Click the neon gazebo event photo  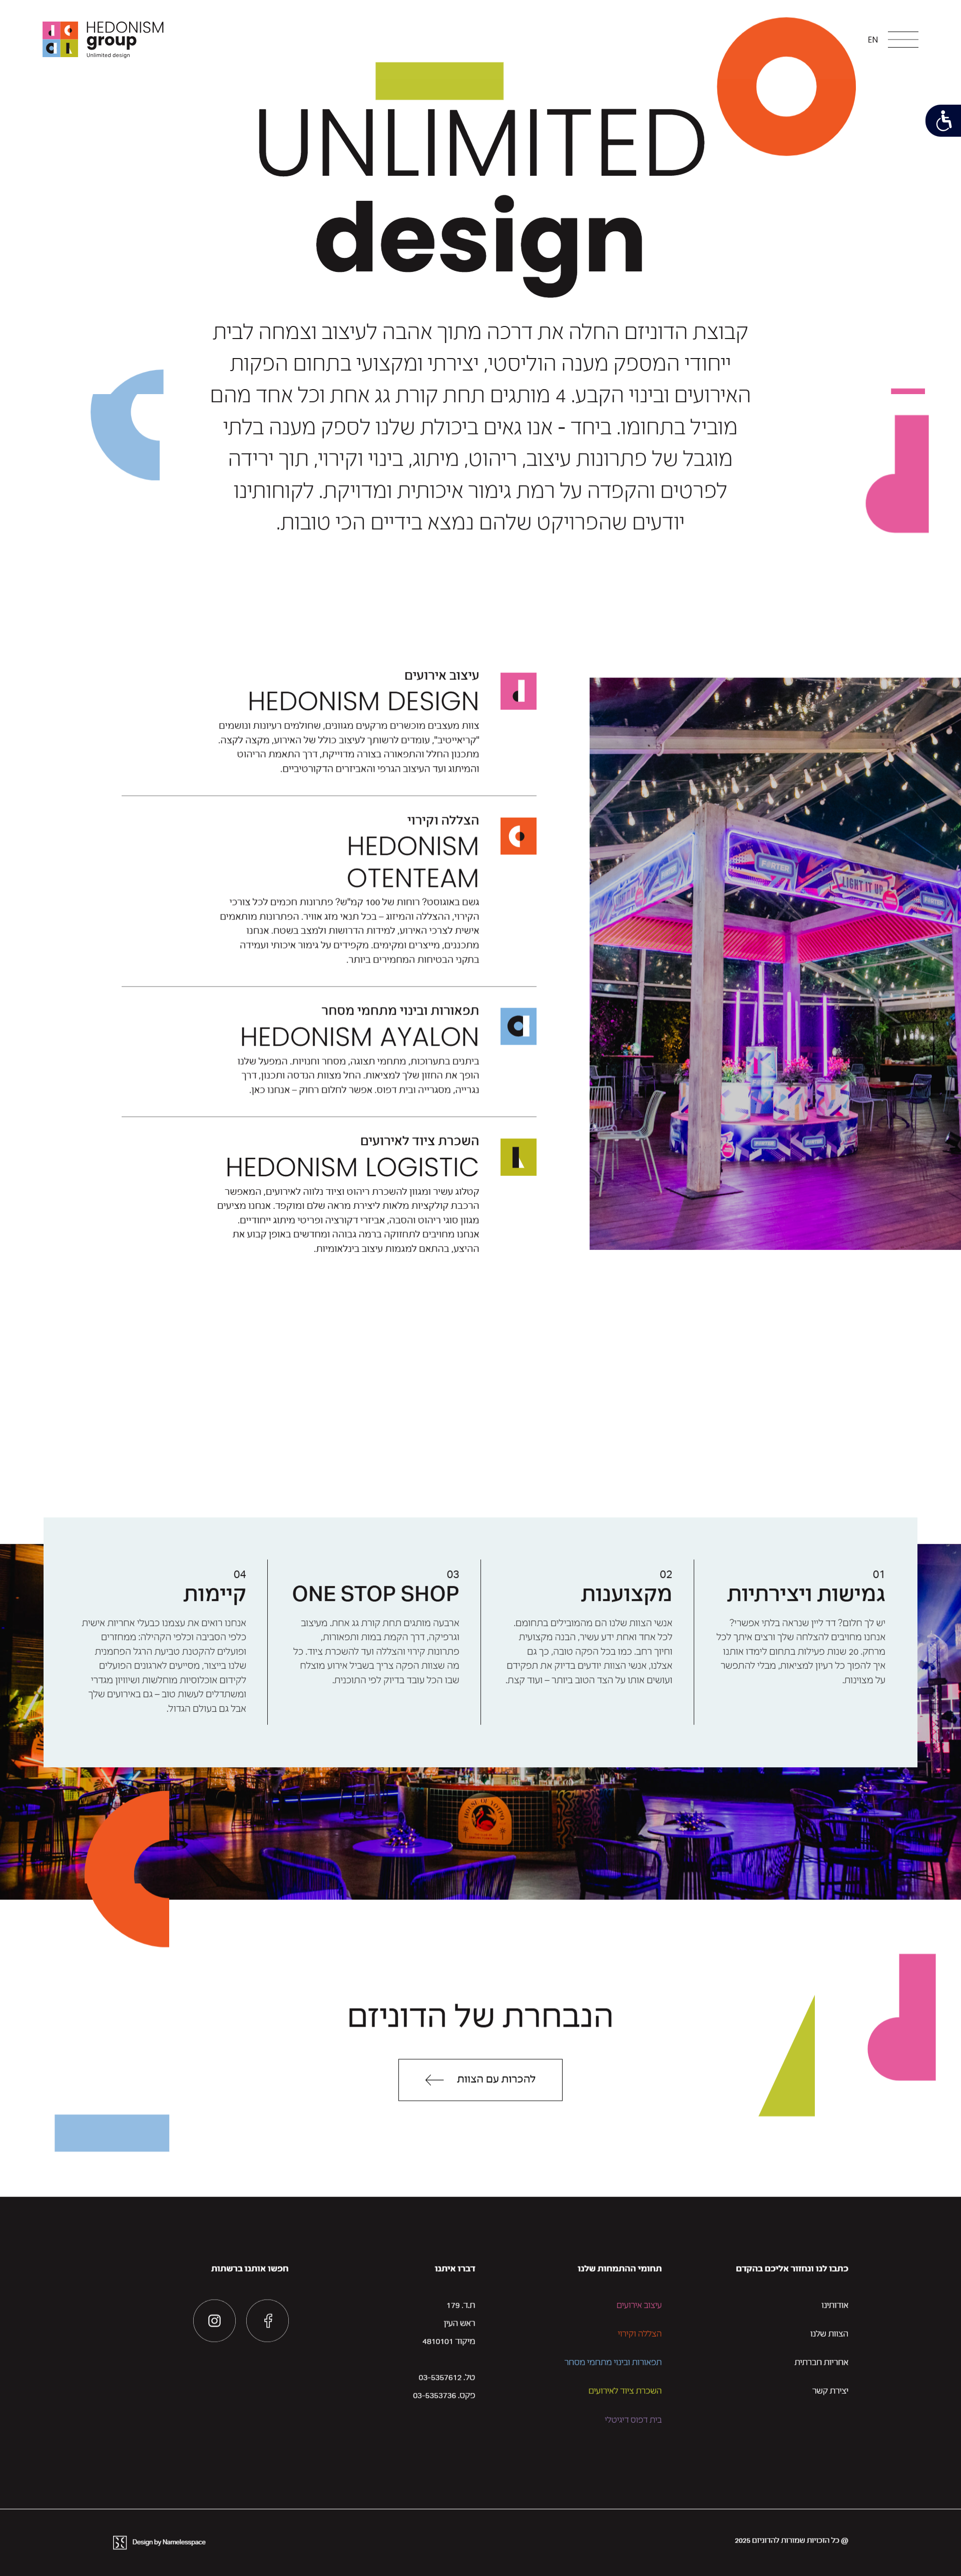(775, 963)
